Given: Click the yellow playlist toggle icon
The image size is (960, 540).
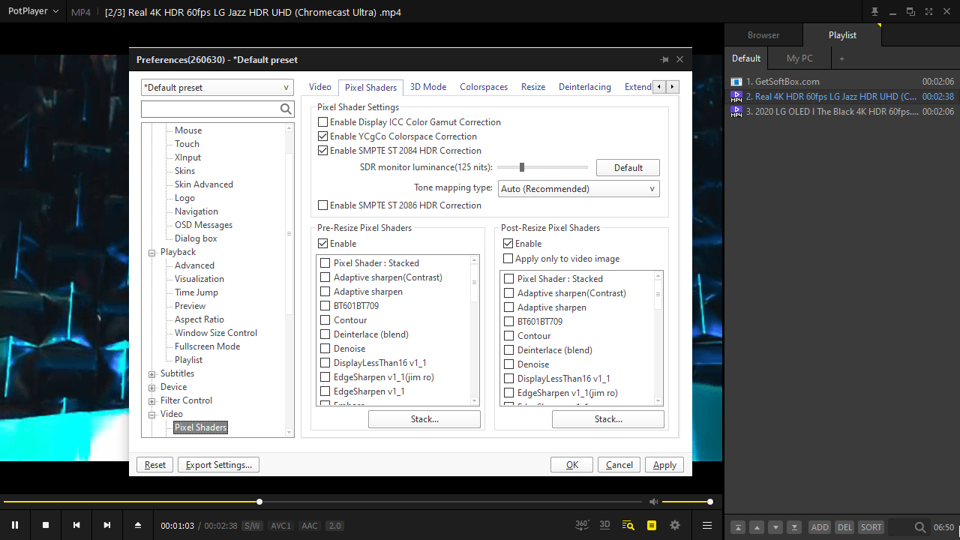Looking at the screenshot, I should pyautogui.click(x=628, y=526).
